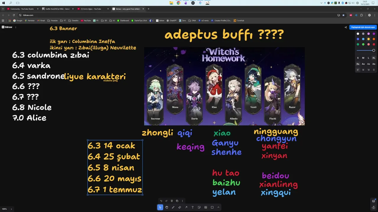Choose the draw handwriting font style

tap(358, 64)
